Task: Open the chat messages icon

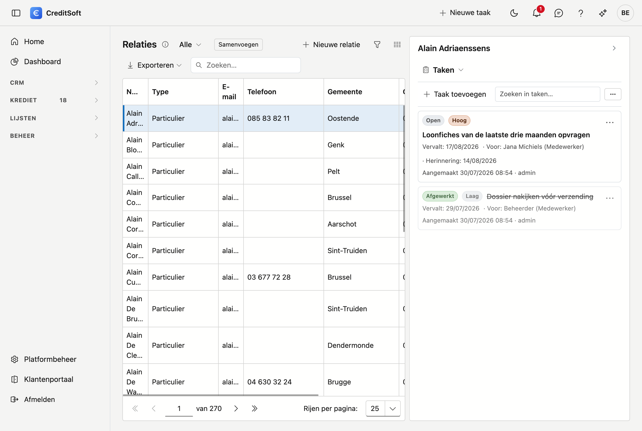Action: point(558,13)
